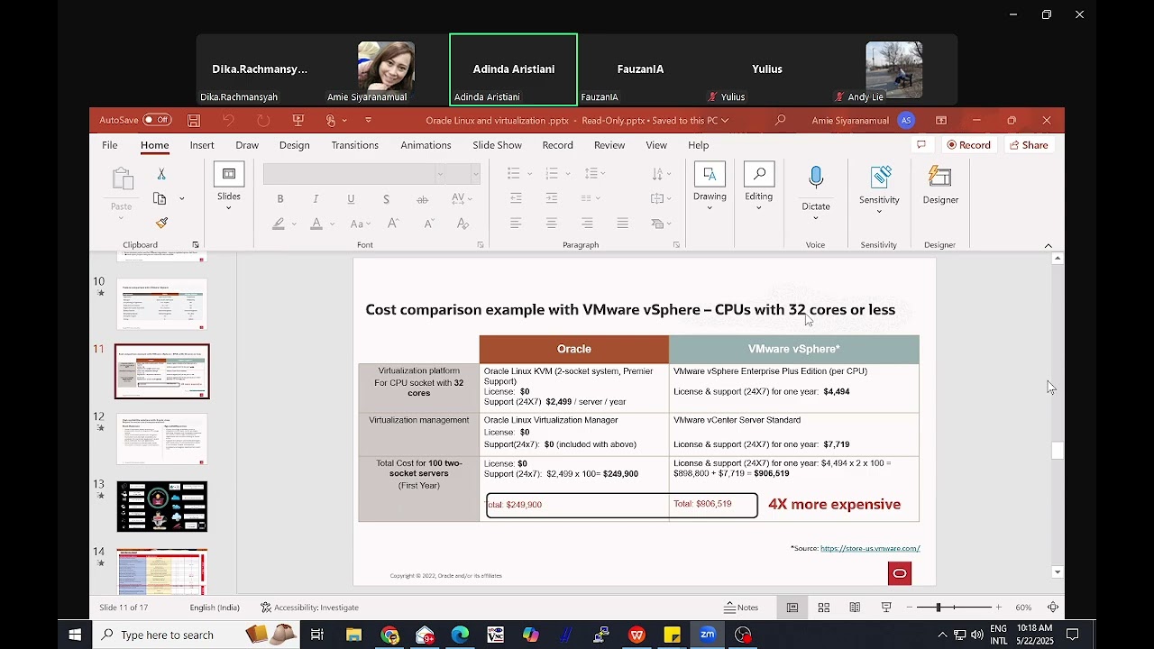Click English (India) language indicator
Image resolution: width=1154 pixels, height=649 pixels.
pyautogui.click(x=215, y=608)
